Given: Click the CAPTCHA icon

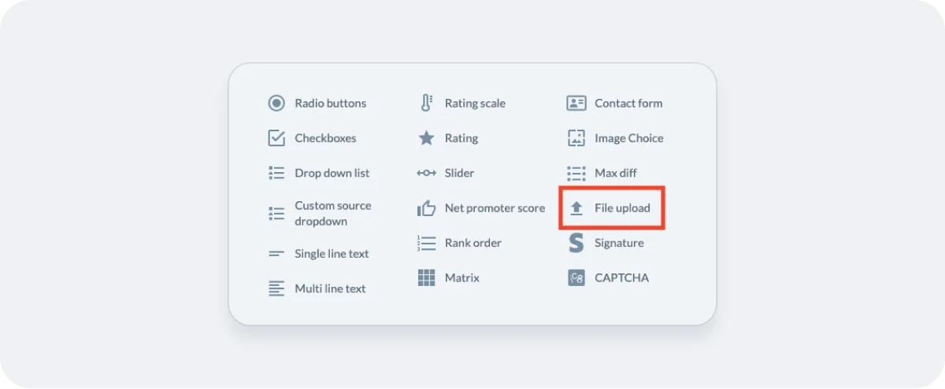Looking at the screenshot, I should [576, 277].
